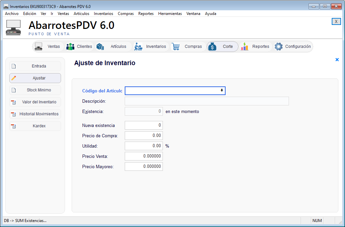Click the Precio Venta field

pyautogui.click(x=144, y=156)
